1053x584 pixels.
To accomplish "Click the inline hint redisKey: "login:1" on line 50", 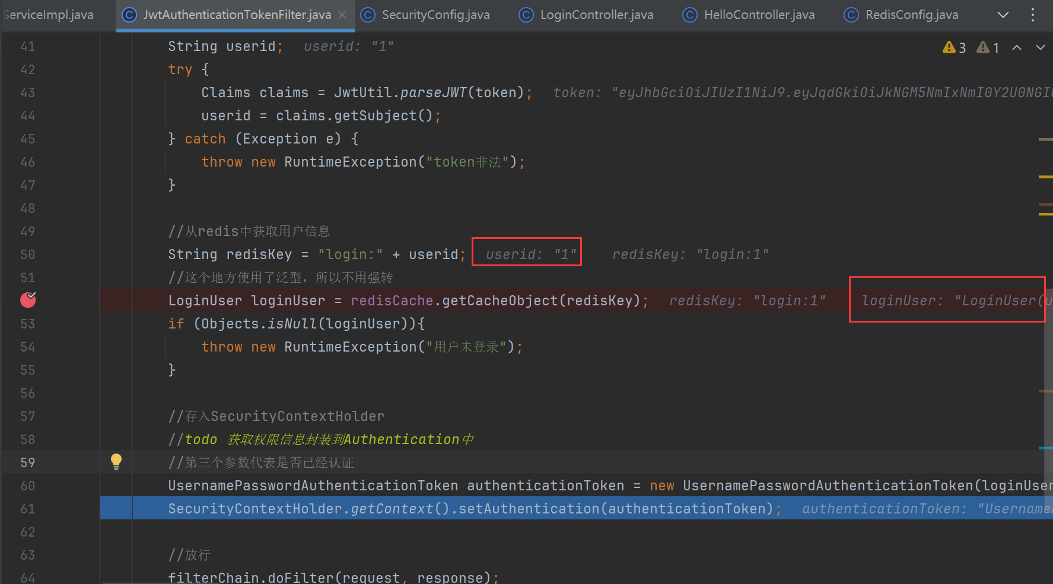I will coord(691,254).
